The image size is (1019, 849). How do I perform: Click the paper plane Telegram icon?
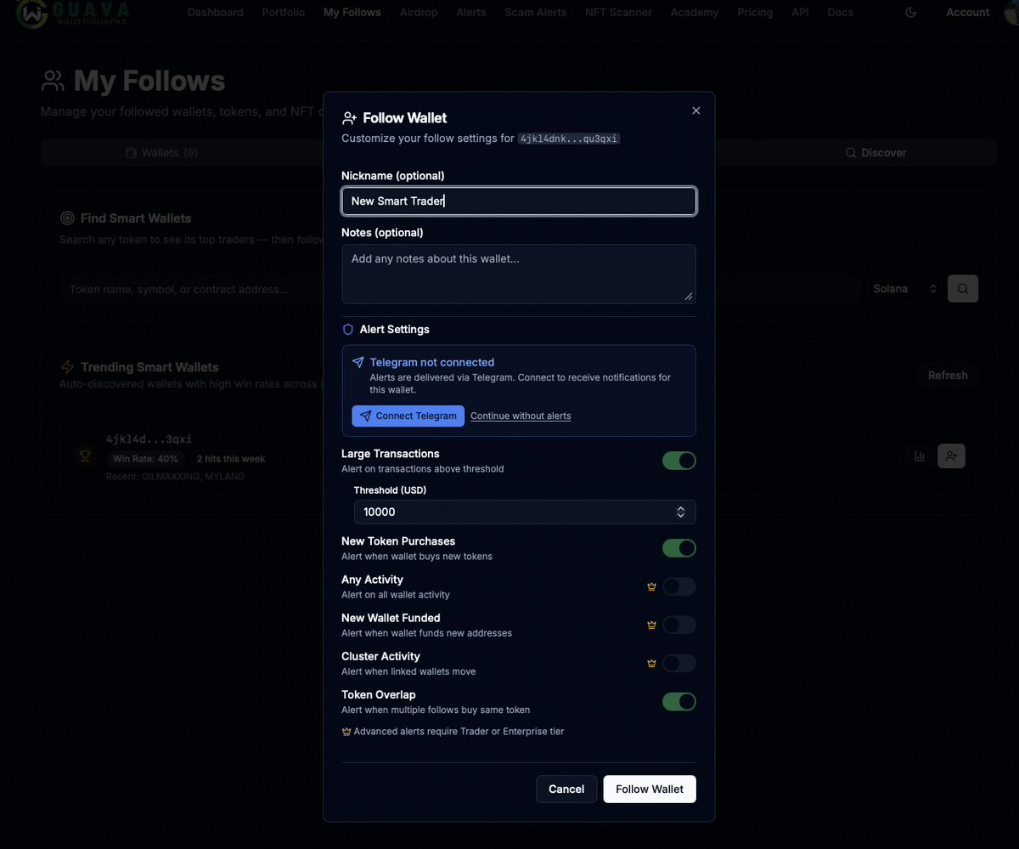point(358,362)
